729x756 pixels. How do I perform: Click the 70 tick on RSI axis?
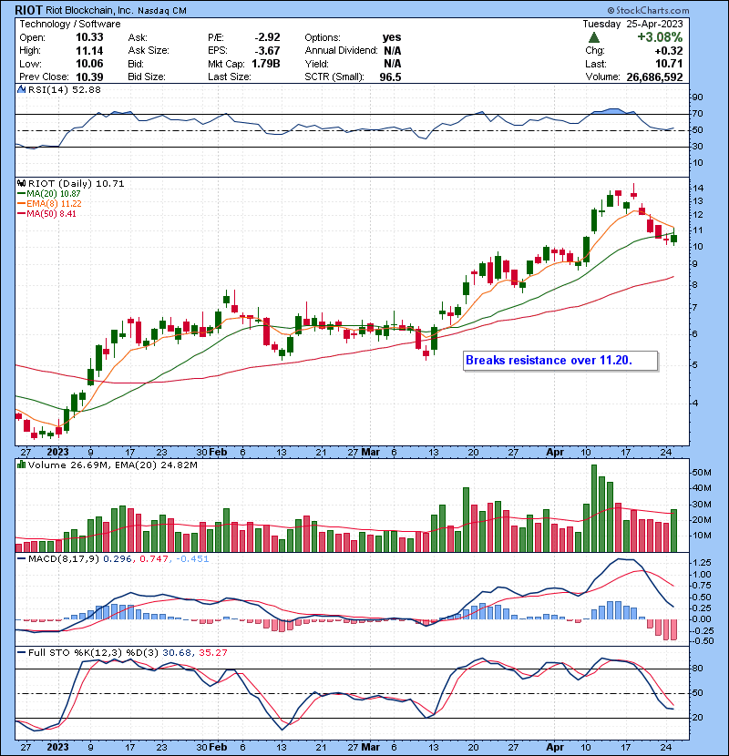pos(697,114)
